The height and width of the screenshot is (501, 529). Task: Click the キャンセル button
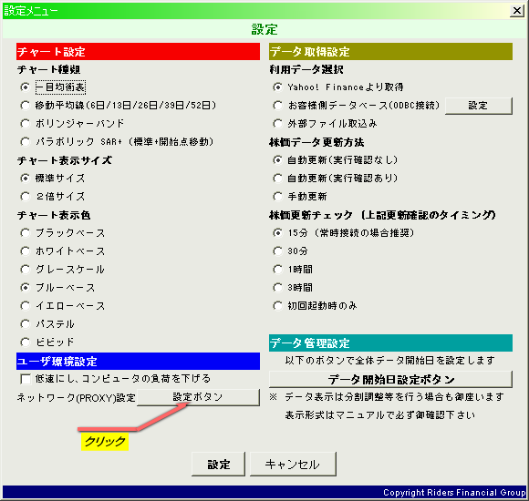293,465
